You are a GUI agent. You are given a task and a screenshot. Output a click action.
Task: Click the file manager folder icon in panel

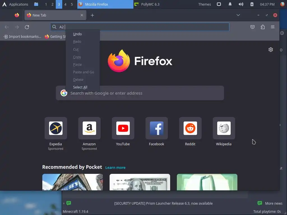click(36, 4)
